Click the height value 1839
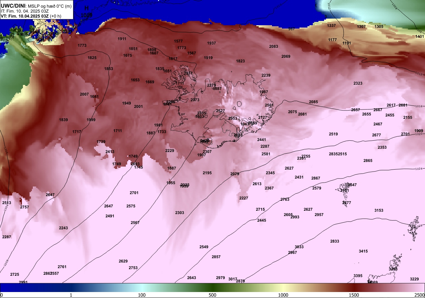The height and width of the screenshot is (298, 425). coord(63,120)
